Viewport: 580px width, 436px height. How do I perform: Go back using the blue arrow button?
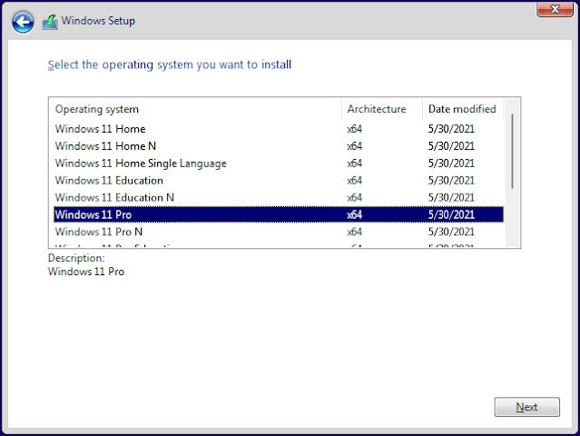pyautogui.click(x=23, y=22)
